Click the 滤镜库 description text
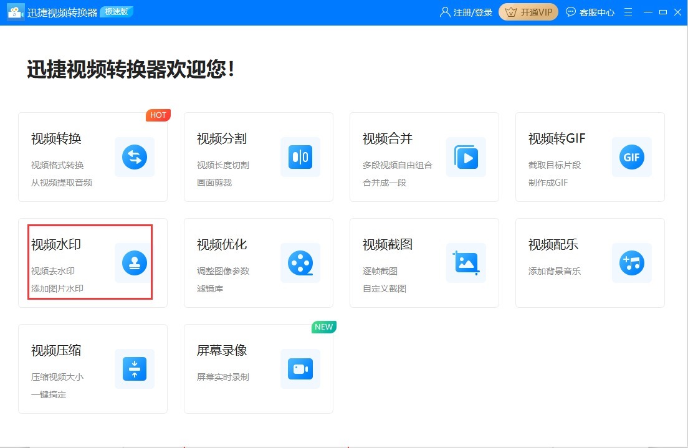The image size is (688, 448). [210, 288]
